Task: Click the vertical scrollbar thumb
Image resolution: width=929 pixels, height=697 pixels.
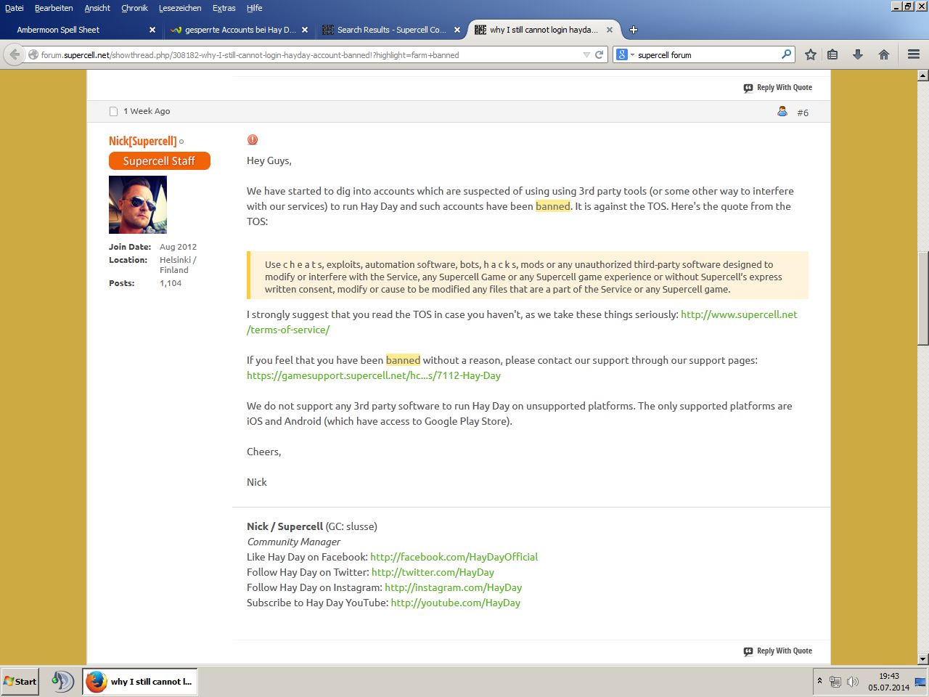Action: pyautogui.click(x=922, y=298)
